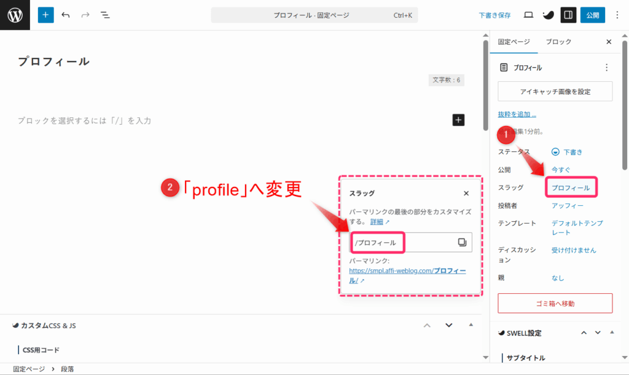Click the SWELL settings icon in header
This screenshot has height=375, width=629.
tap(548, 15)
